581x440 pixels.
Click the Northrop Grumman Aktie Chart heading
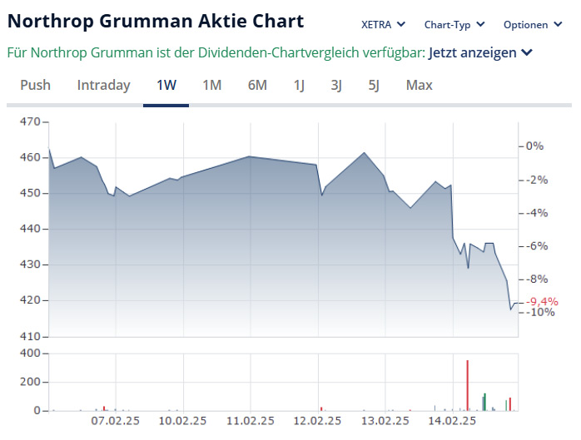pos(156,21)
